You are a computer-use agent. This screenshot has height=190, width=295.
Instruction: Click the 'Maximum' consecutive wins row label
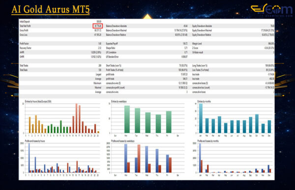point(97,83)
